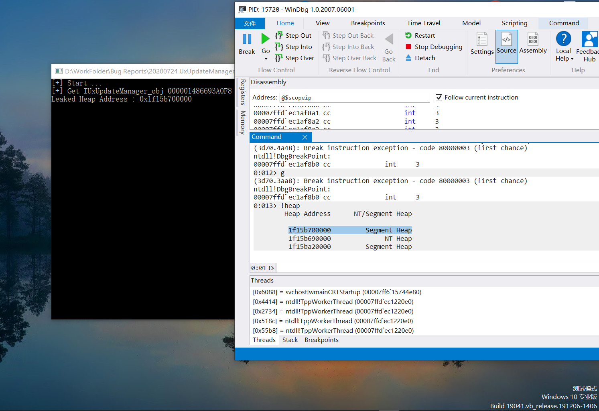Click Restart debugging
The height and width of the screenshot is (411, 599).
420,36
